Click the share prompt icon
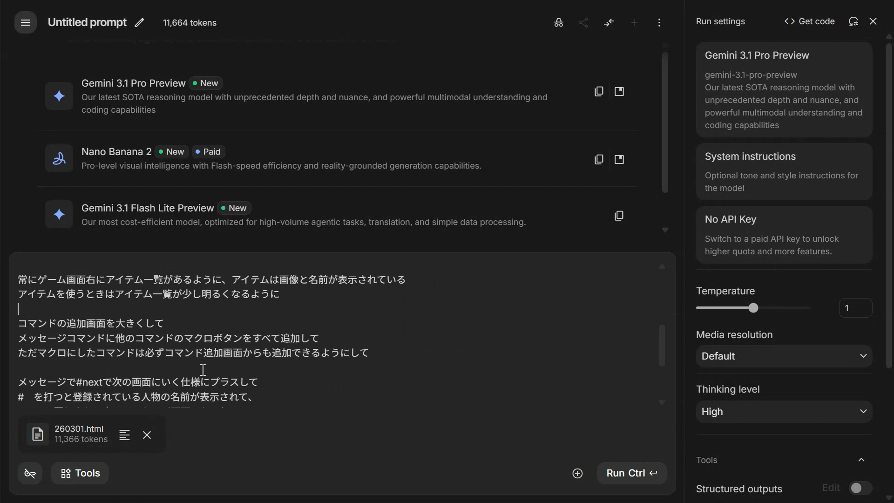 [x=583, y=23]
